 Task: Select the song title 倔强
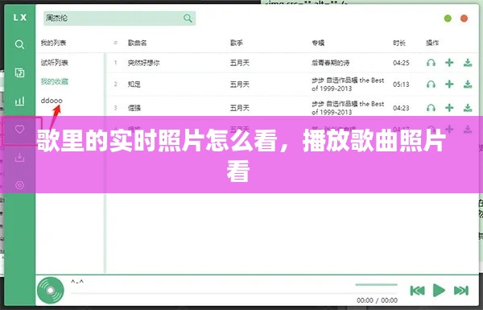[134, 108]
